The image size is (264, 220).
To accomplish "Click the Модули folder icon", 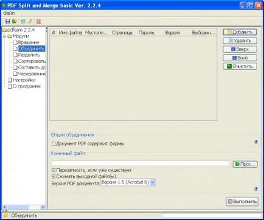I will [x=10, y=36].
